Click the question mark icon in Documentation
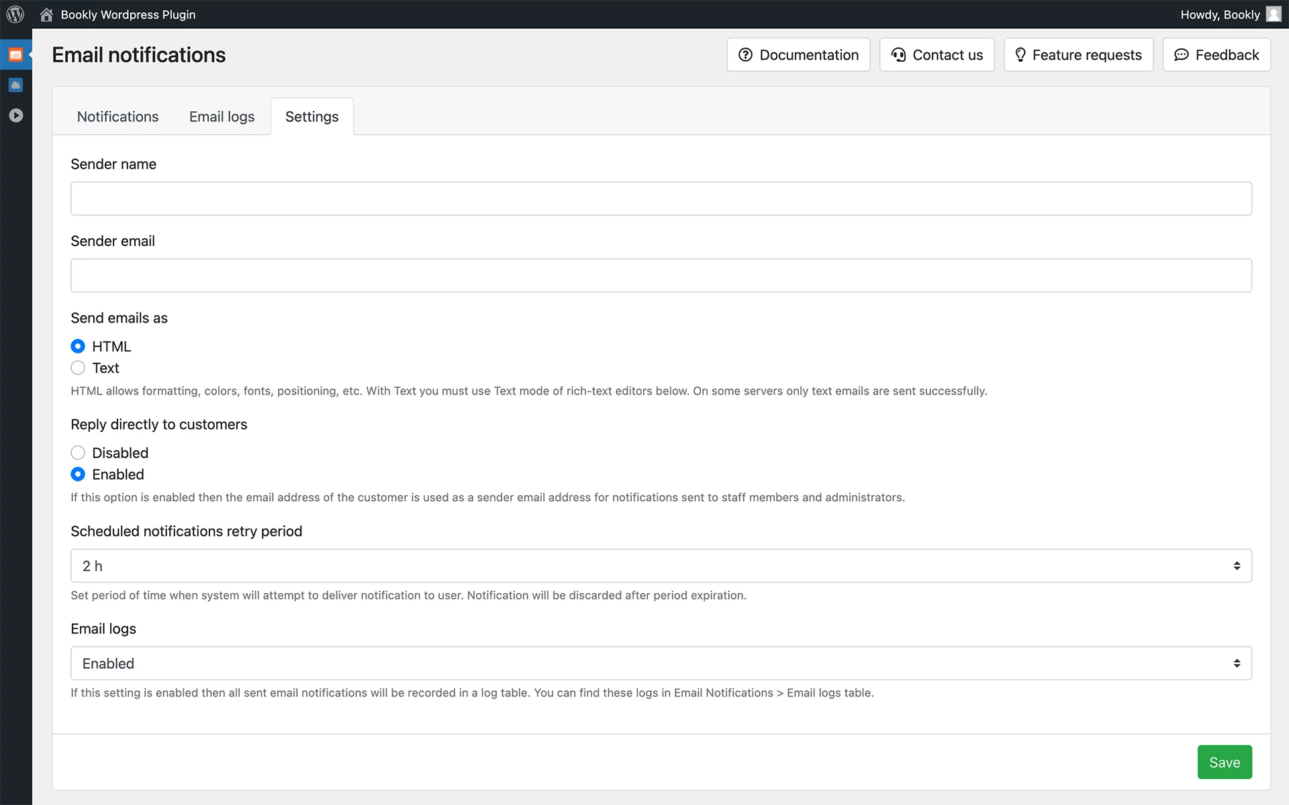The width and height of the screenshot is (1289, 805). pos(745,55)
